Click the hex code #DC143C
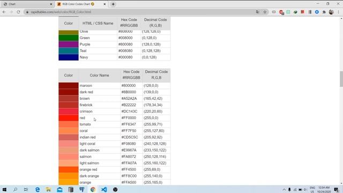 129,112
